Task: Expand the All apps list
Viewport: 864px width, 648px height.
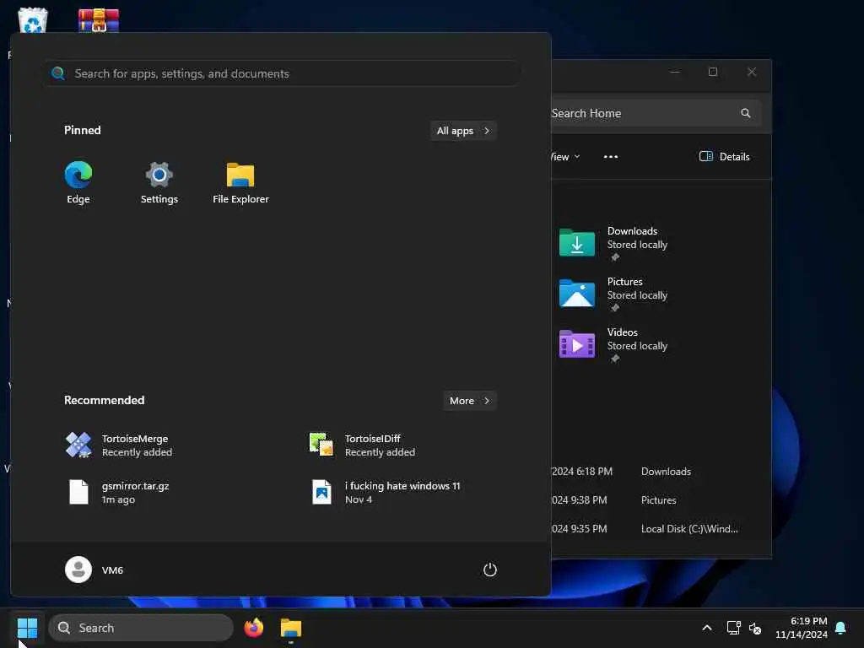Action: click(x=463, y=131)
